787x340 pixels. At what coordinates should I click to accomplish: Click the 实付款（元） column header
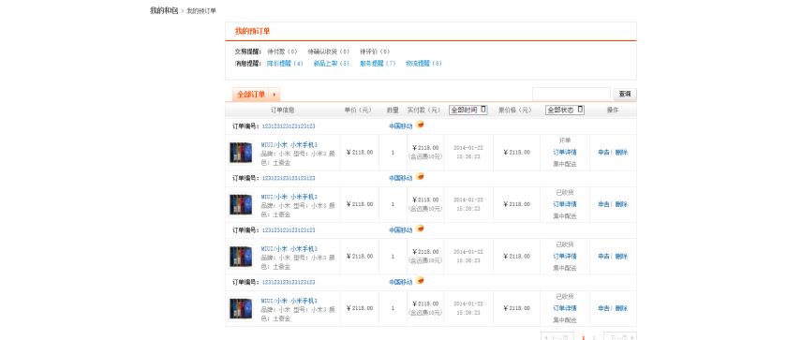(423, 110)
